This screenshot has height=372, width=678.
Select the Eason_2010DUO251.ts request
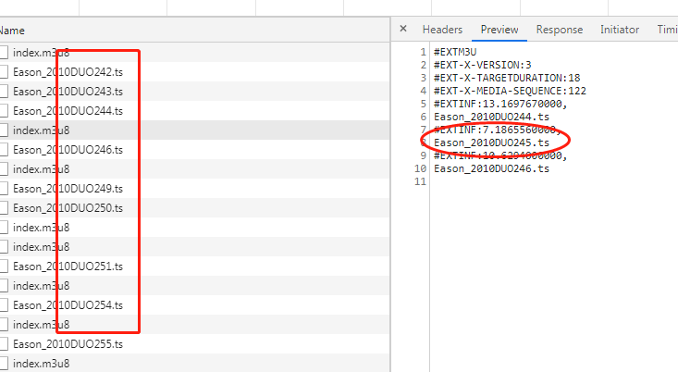tap(194, 267)
